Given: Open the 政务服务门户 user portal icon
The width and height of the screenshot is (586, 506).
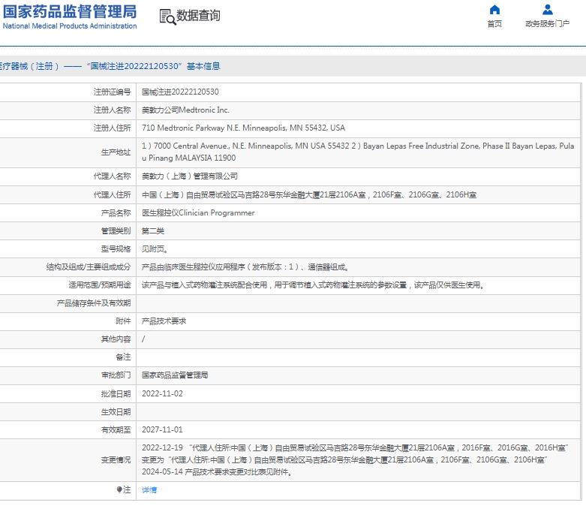Looking at the screenshot, I should [x=548, y=10].
